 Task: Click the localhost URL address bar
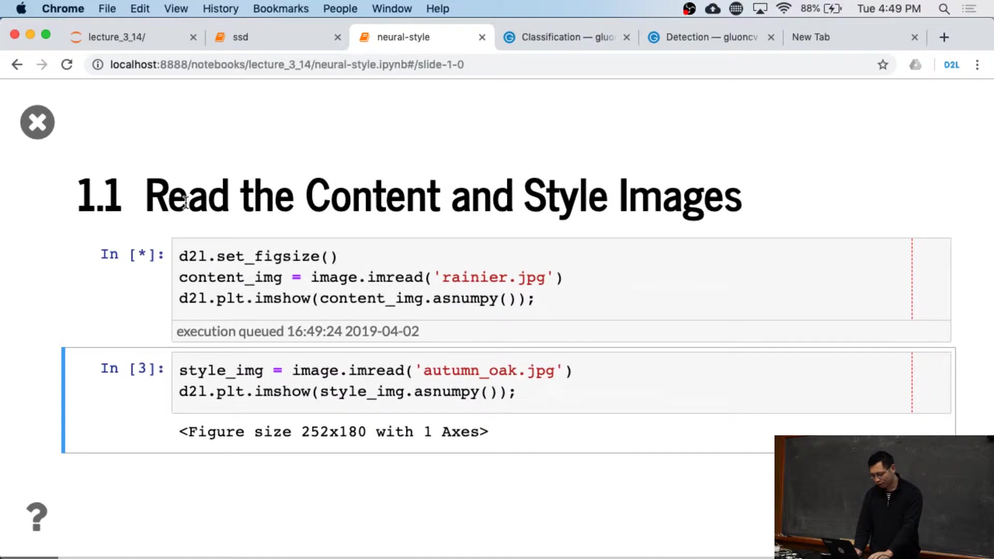click(489, 65)
